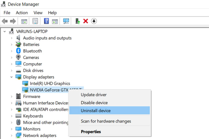Choose Update driver from context menu
This screenshot has height=139, width=209.
pos(110,95)
